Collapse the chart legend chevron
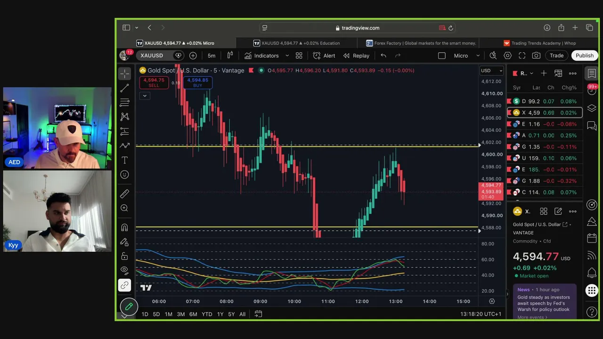The image size is (603, 339). tap(145, 96)
